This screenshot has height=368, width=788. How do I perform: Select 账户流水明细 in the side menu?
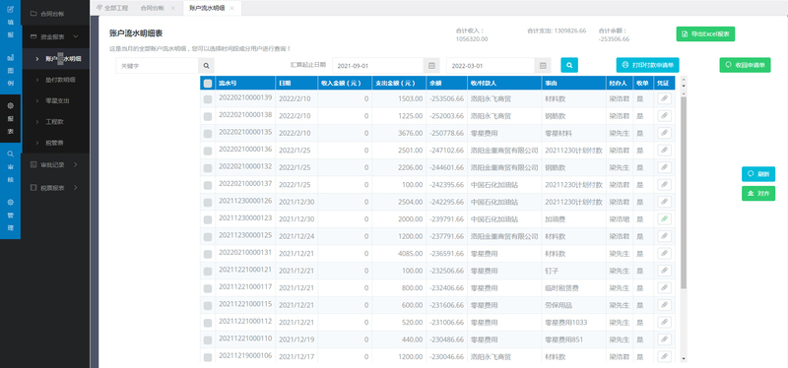tap(55, 59)
